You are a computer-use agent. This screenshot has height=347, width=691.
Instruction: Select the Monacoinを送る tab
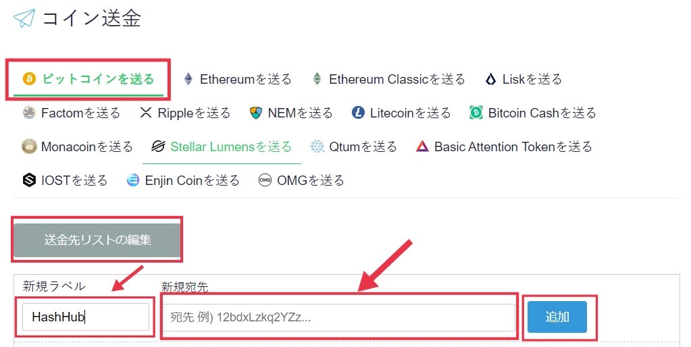click(77, 146)
